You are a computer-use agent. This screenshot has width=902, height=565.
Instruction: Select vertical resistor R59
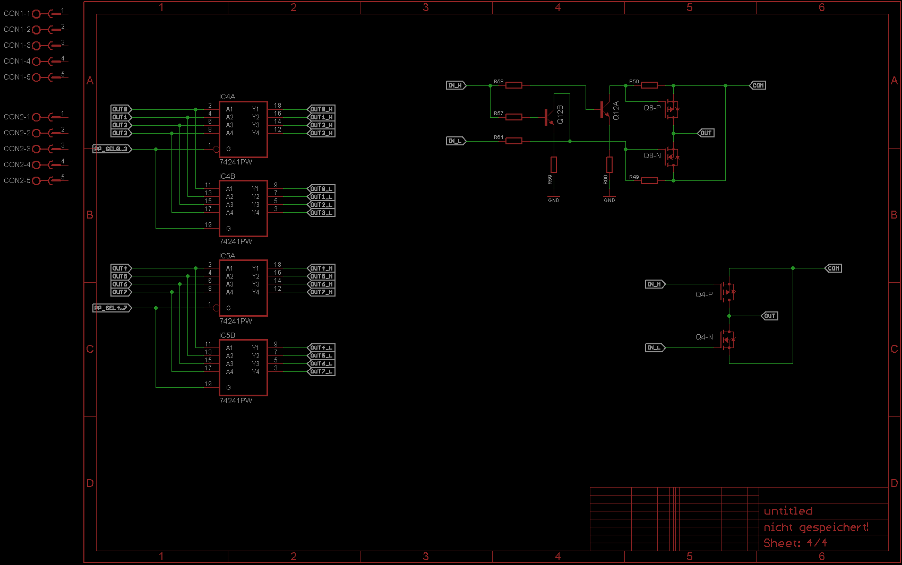pos(554,164)
